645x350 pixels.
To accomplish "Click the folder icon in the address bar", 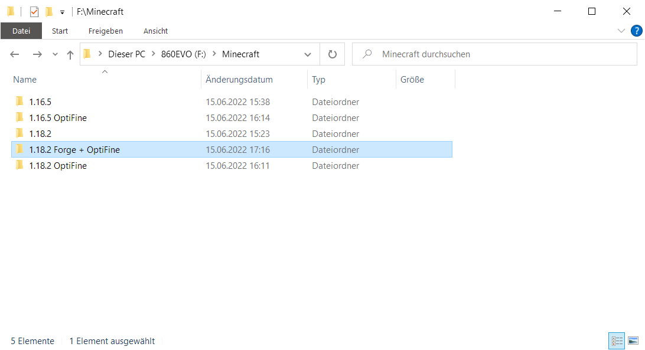I will 87,54.
